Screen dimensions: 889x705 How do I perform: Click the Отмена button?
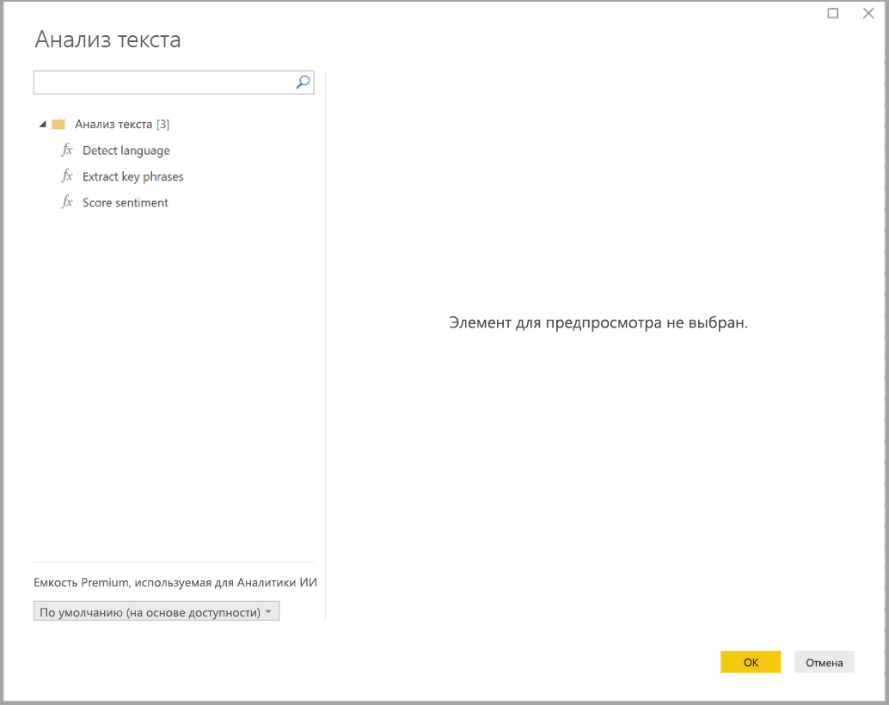point(825,662)
